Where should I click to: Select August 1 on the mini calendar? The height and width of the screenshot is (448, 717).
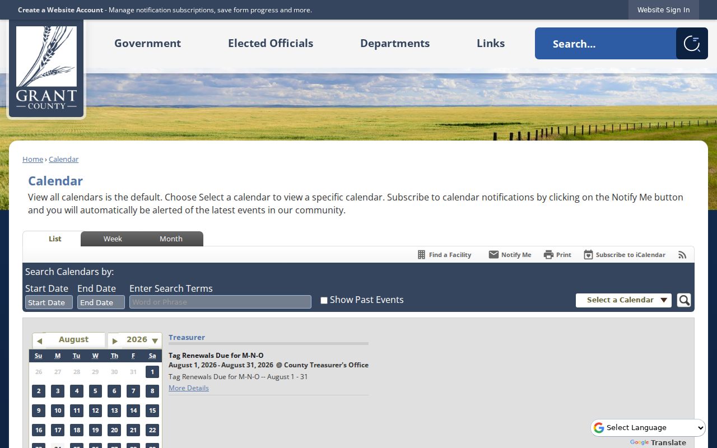(152, 372)
